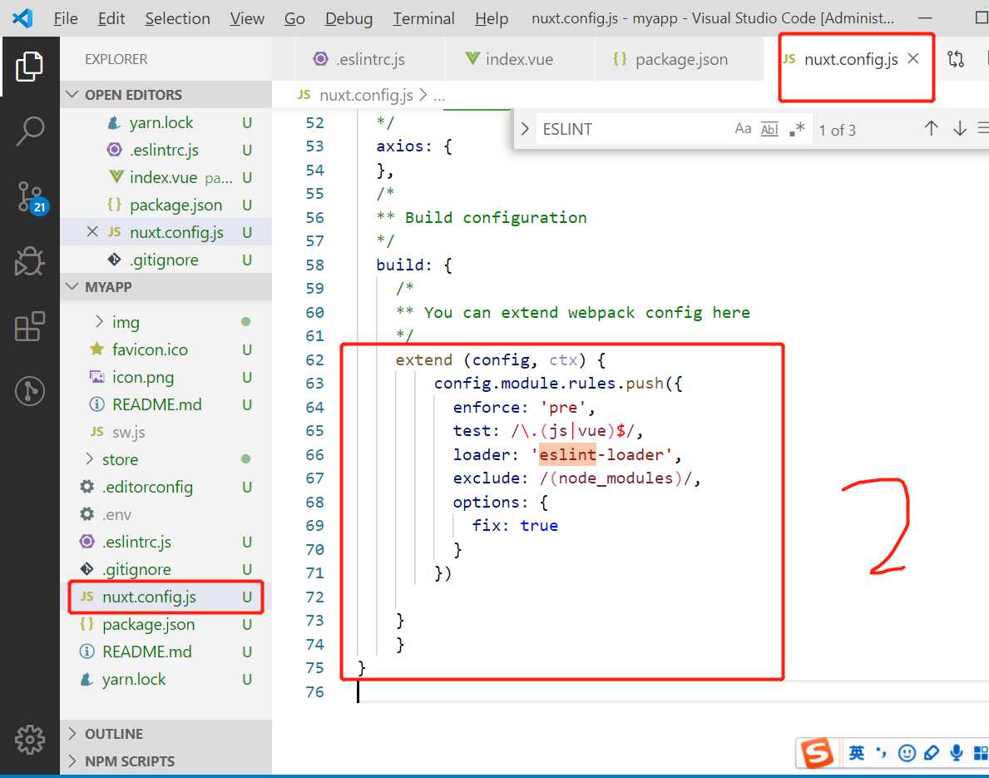
Task: Open the Debug view in activity bar
Action: [29, 261]
